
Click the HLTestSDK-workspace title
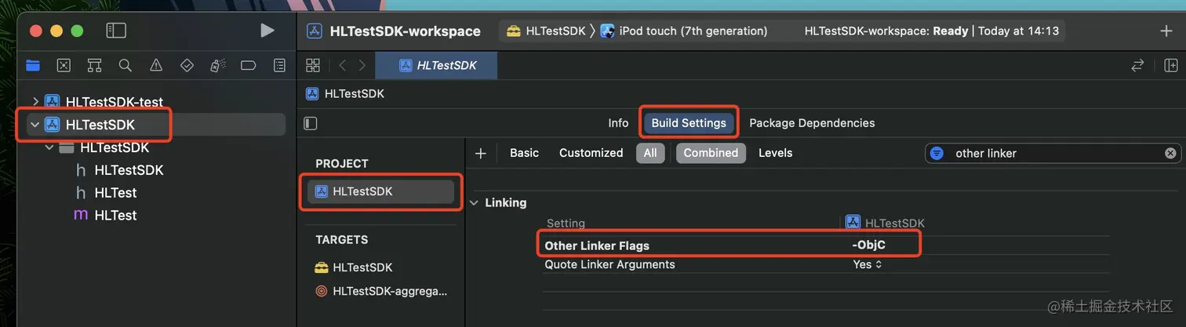point(405,31)
